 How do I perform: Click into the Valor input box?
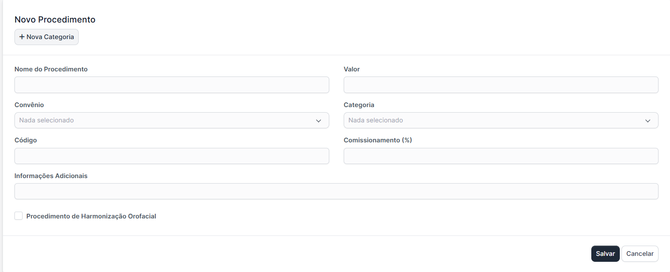click(x=501, y=85)
